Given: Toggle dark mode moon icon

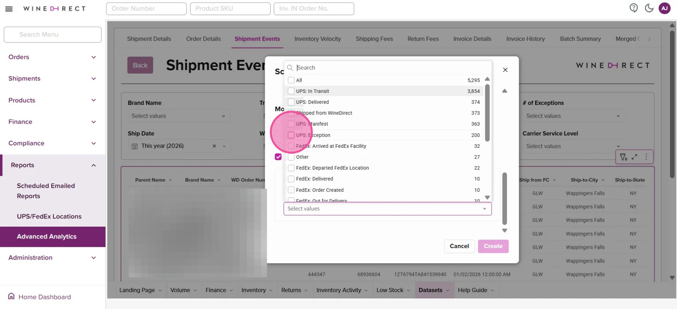Looking at the screenshot, I should click(x=649, y=8).
